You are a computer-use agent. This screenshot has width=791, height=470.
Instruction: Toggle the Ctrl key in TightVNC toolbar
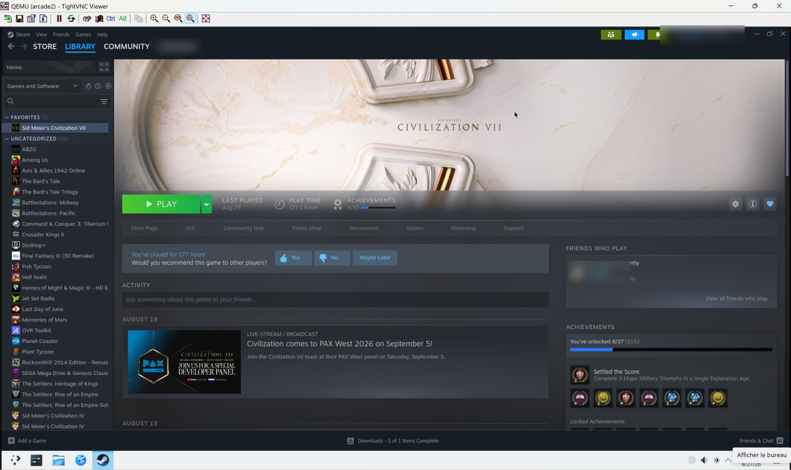(x=111, y=19)
